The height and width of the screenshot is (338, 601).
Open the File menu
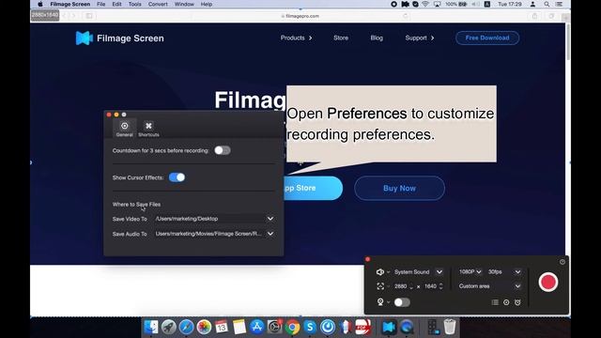[x=100, y=4]
